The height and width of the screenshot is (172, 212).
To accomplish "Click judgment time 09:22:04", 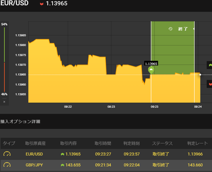I will [x=132, y=165].
